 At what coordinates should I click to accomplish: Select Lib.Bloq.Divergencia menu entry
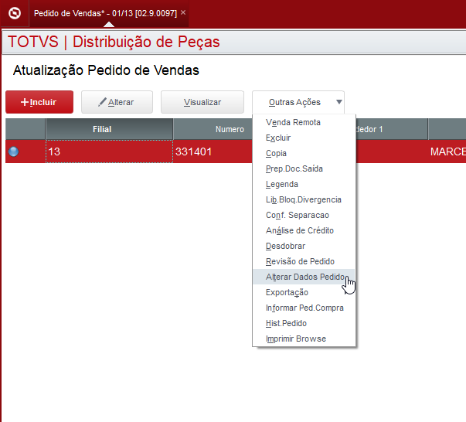(304, 199)
